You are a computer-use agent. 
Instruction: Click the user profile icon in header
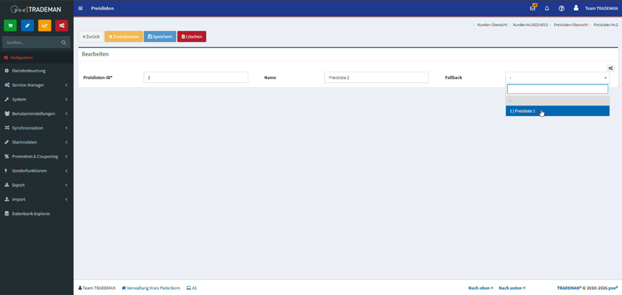pyautogui.click(x=576, y=8)
